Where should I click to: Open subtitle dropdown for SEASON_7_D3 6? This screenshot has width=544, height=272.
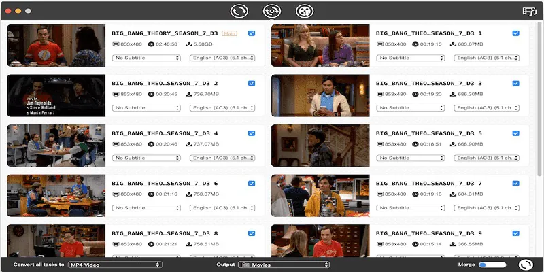tap(146, 208)
